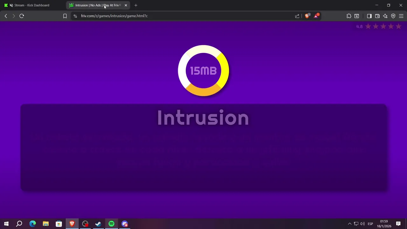Screen dimensions: 407x229
Task: Open Spotify from the taskbar
Action: pos(111,224)
